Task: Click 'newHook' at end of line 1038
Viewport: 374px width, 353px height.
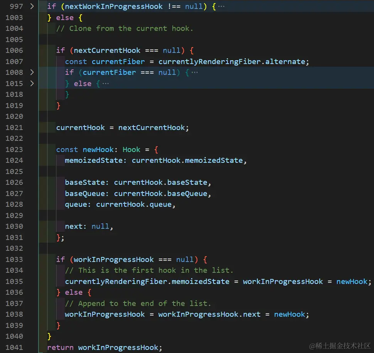Action: [x=290, y=314]
